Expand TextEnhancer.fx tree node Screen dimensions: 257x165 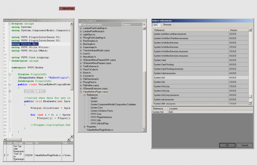(81, 66)
